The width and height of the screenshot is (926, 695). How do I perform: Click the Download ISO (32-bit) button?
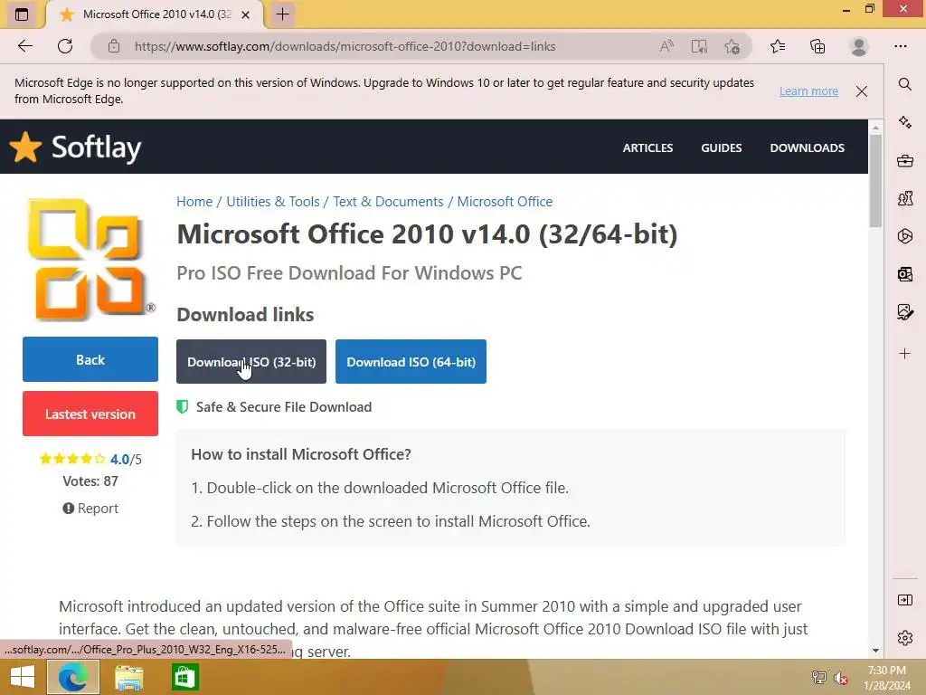pos(251,362)
